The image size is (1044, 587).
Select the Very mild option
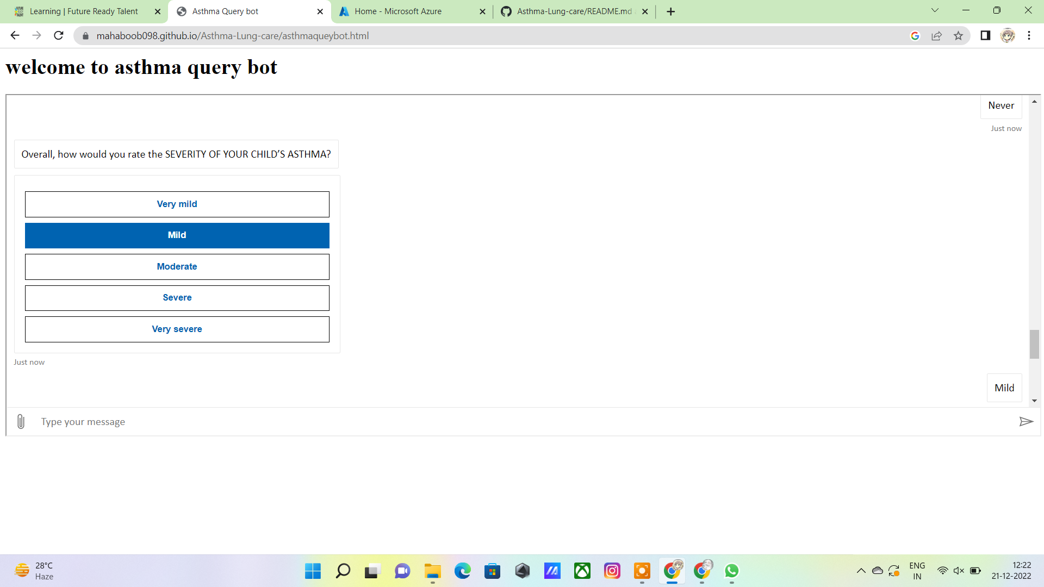click(x=177, y=204)
